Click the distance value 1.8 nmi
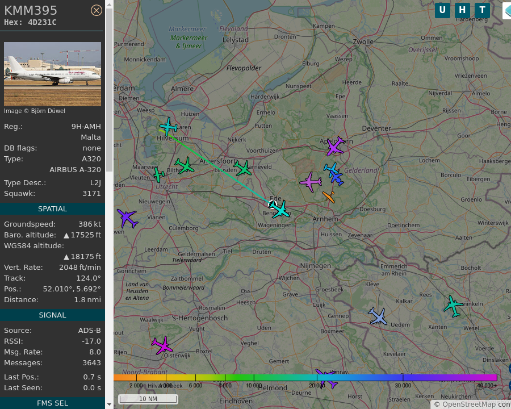The height and width of the screenshot is (409, 511). pos(87,300)
